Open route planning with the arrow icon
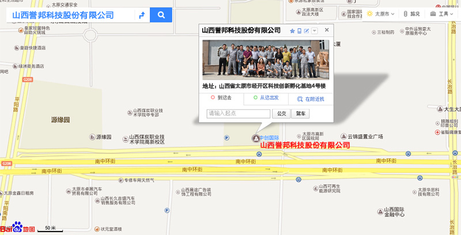Image resolution: width=461 pixels, height=235 pixels. coord(142,15)
